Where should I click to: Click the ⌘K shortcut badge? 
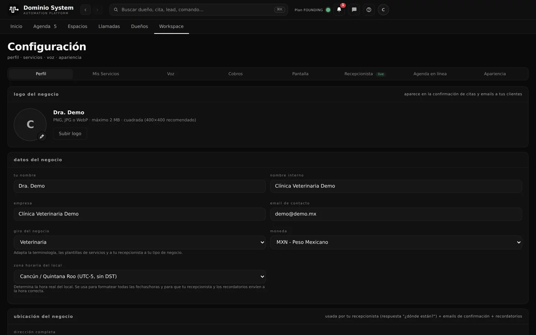click(x=280, y=10)
